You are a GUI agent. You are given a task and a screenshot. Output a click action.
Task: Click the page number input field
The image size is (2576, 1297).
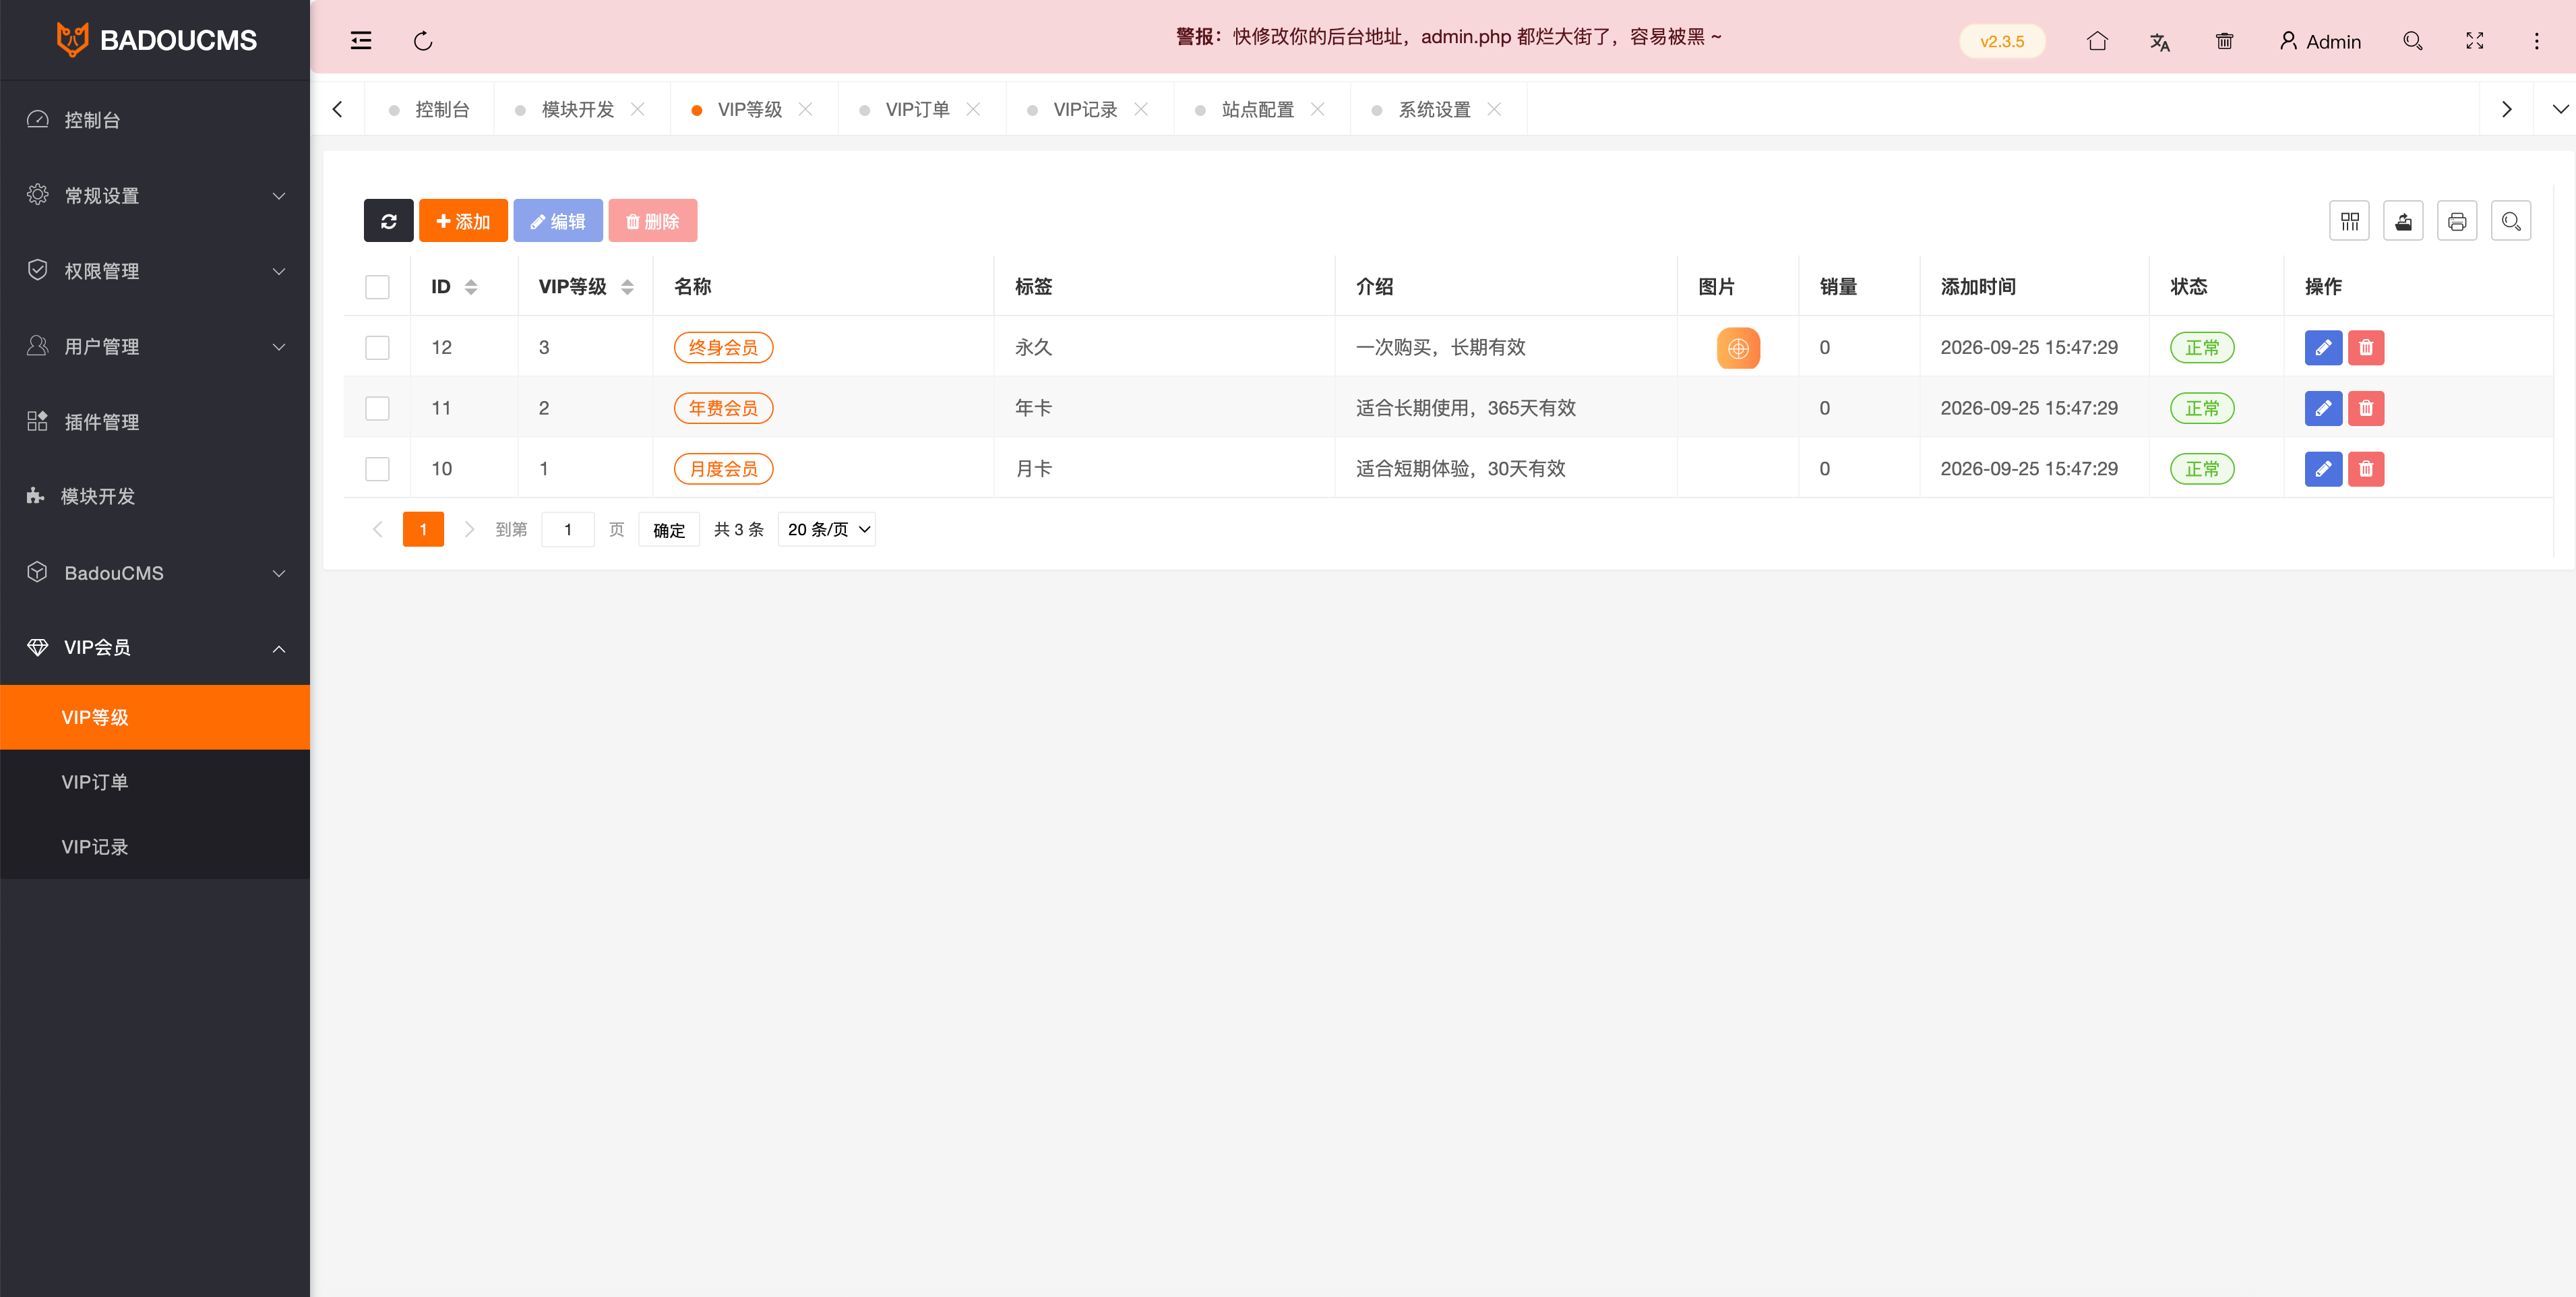568,530
